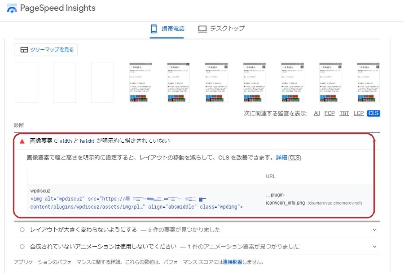This screenshot has height=273, width=404.
Task: Click the PageSpeed Insights logo icon
Action: coord(12,9)
